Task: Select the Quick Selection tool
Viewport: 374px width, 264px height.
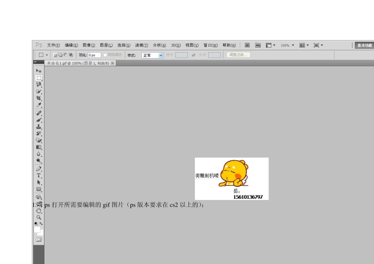Action: click(39, 92)
